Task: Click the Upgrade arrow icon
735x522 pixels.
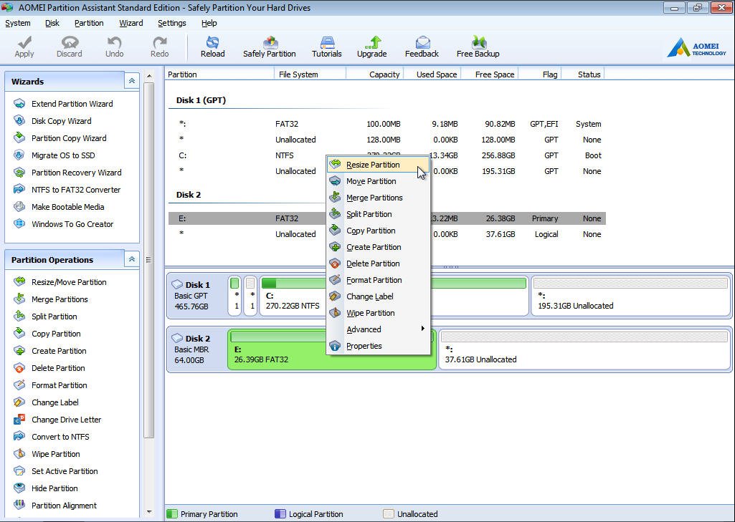Action: [371, 47]
